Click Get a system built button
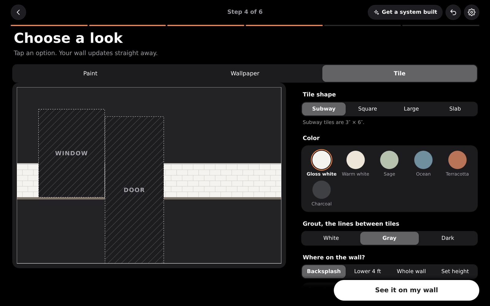 point(405,12)
